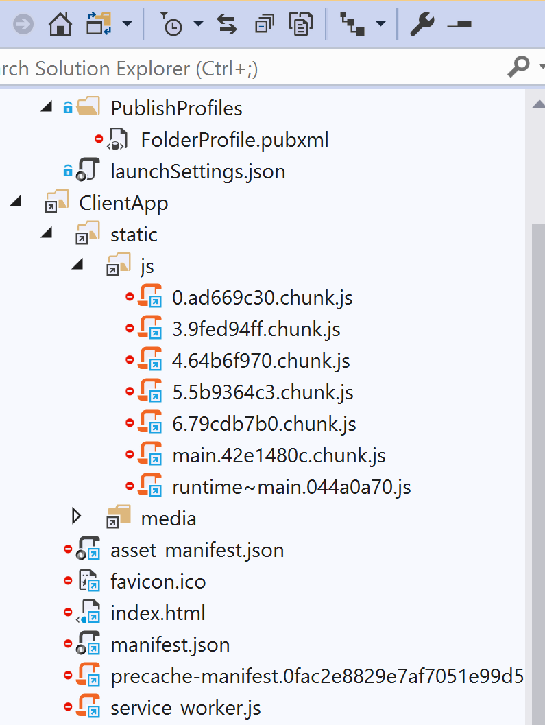Select runtime~main.044a0a70.js file

point(291,487)
